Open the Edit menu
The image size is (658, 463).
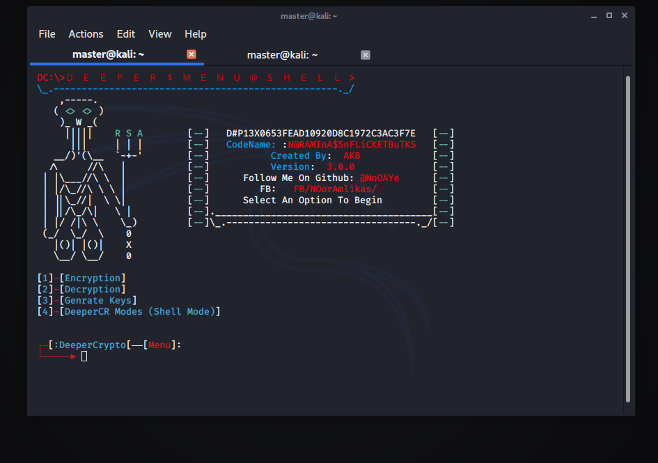pyautogui.click(x=125, y=34)
